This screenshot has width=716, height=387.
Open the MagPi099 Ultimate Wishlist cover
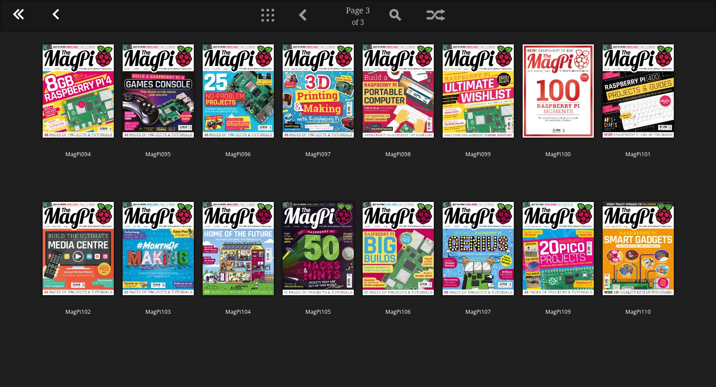pyautogui.click(x=478, y=91)
